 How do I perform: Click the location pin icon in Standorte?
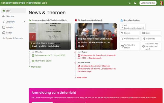(144, 39)
